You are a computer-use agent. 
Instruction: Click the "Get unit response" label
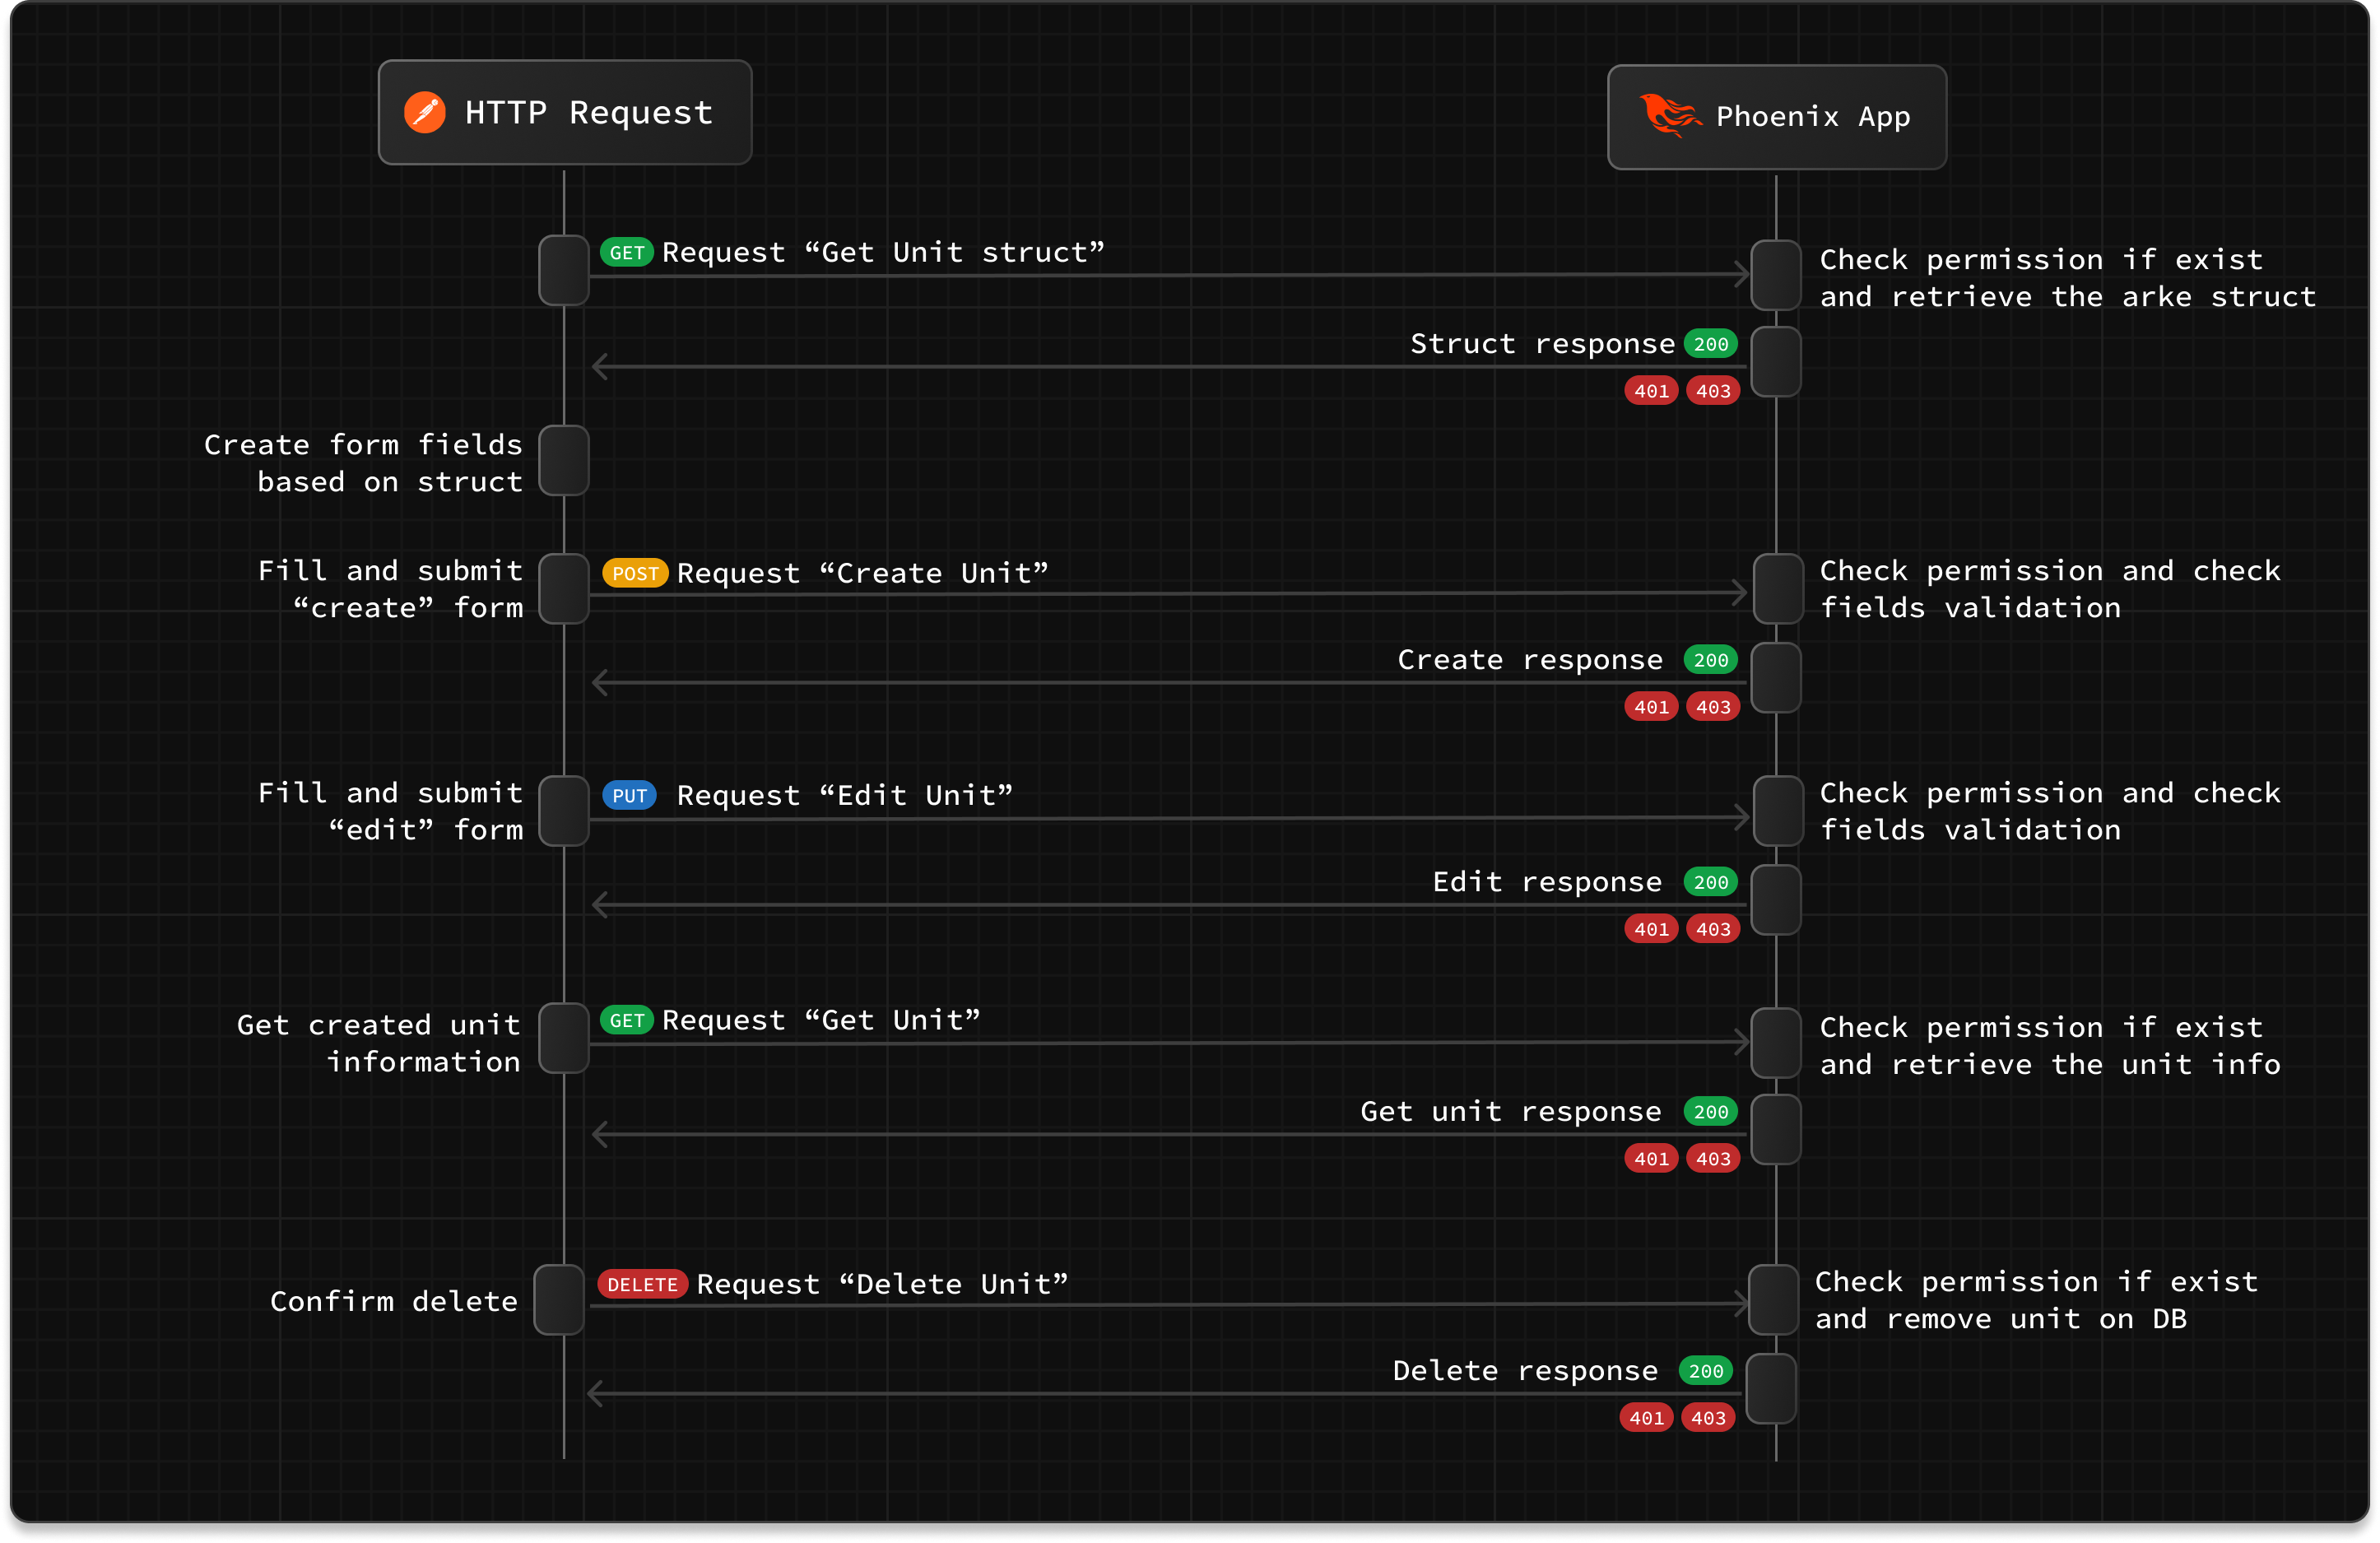pos(1510,1111)
